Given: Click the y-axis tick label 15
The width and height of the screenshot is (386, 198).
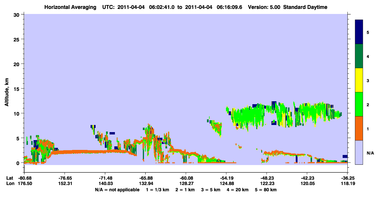Looking at the screenshot, I should pyautogui.click(x=17, y=89).
